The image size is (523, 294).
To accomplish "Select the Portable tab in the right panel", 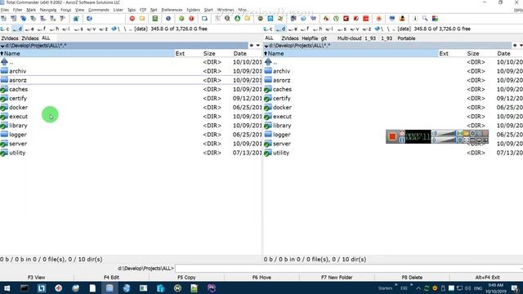I will point(406,38).
